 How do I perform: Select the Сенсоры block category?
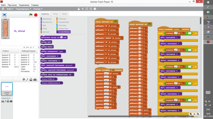click(62, 25)
